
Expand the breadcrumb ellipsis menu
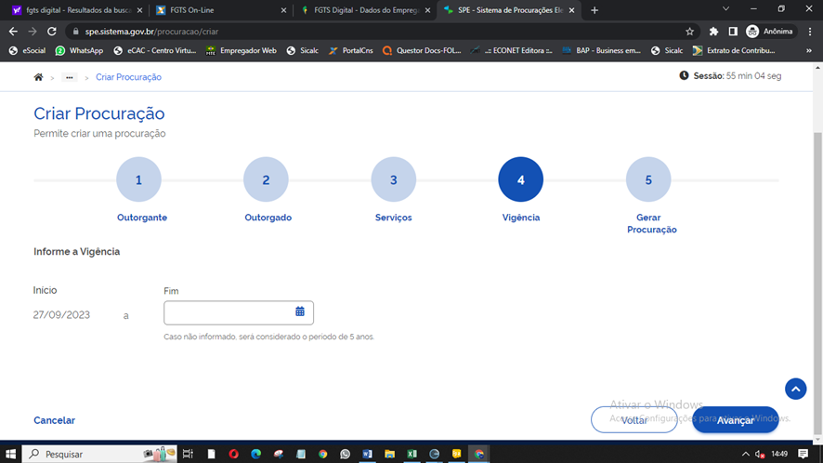(x=69, y=77)
